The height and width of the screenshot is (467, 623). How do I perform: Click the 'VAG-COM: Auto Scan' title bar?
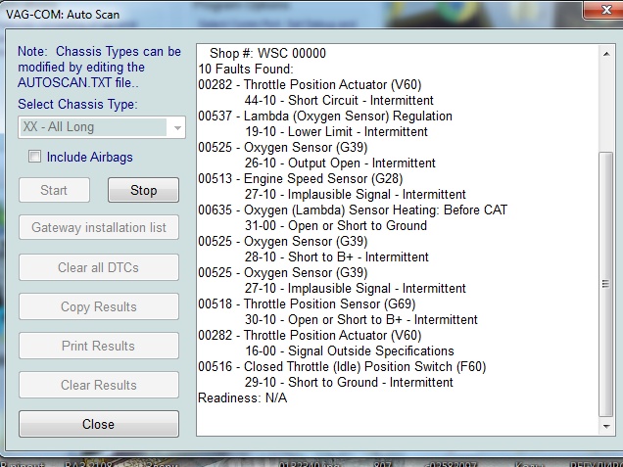tap(63, 15)
